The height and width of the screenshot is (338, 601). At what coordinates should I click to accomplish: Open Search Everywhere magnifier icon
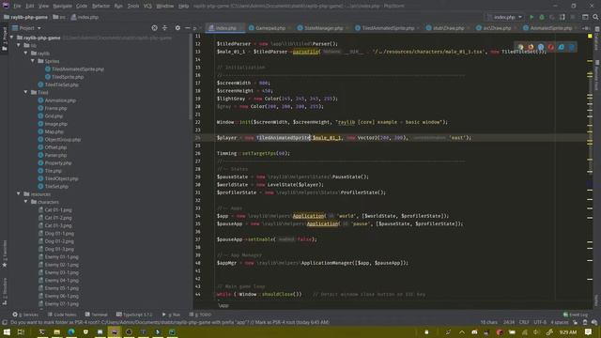coord(595,17)
